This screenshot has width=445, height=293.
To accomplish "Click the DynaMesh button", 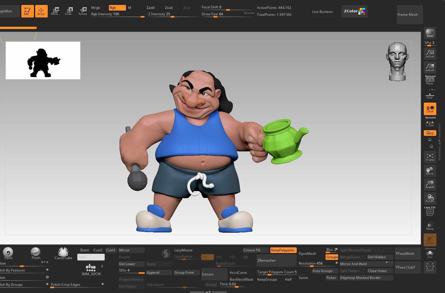I will click(x=311, y=254).
